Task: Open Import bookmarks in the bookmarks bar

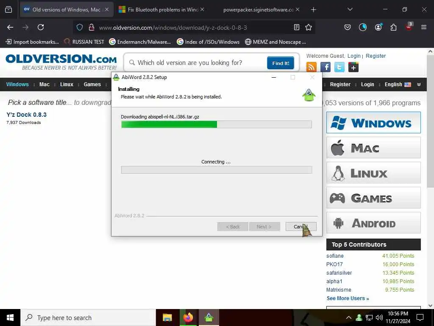Action: point(32,42)
